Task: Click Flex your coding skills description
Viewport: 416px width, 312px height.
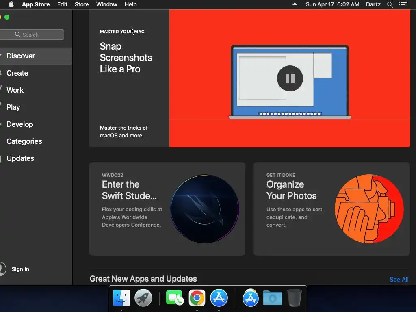Action: pyautogui.click(x=132, y=217)
